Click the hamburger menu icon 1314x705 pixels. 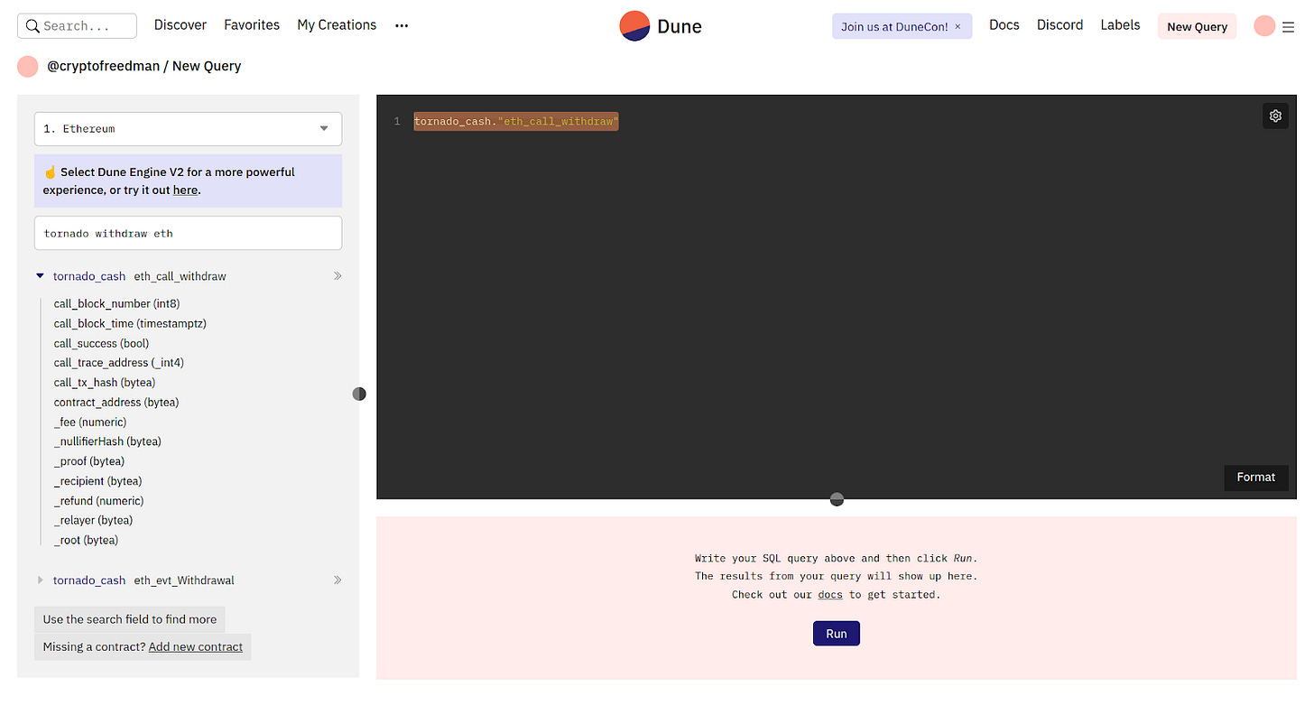(x=1288, y=27)
